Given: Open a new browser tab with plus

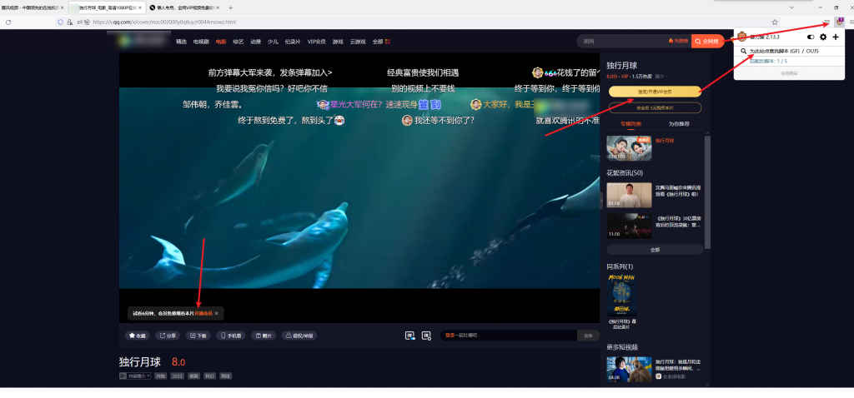Looking at the screenshot, I should click(x=230, y=7).
